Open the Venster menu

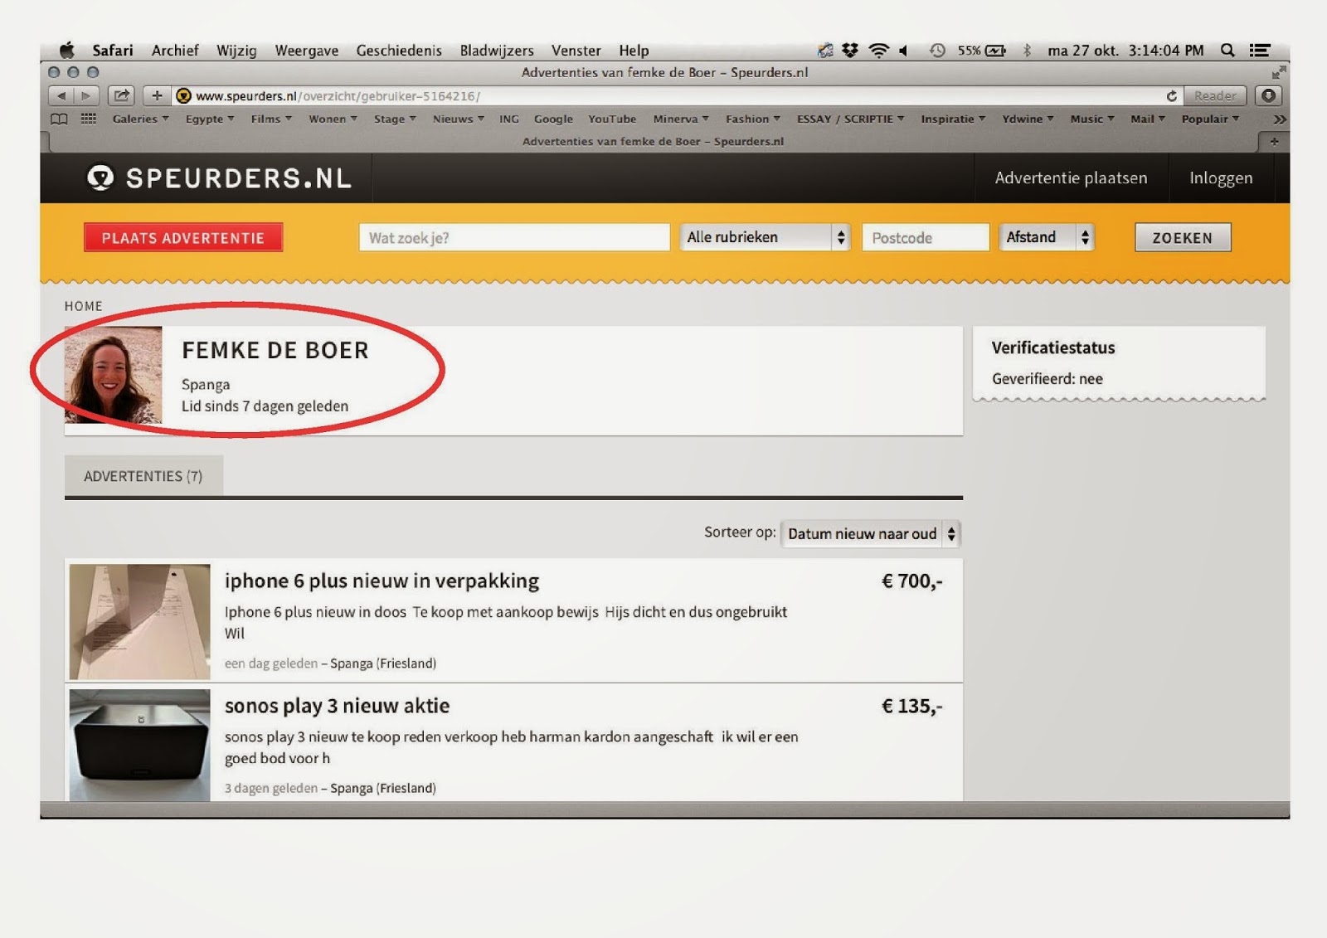point(576,51)
